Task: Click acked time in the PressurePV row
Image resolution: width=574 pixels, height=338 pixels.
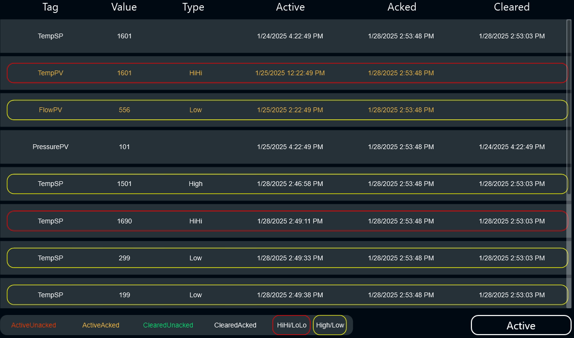Action: [x=401, y=147]
